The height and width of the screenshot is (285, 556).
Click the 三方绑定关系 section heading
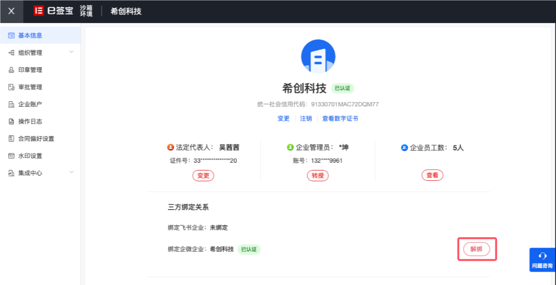188,207
